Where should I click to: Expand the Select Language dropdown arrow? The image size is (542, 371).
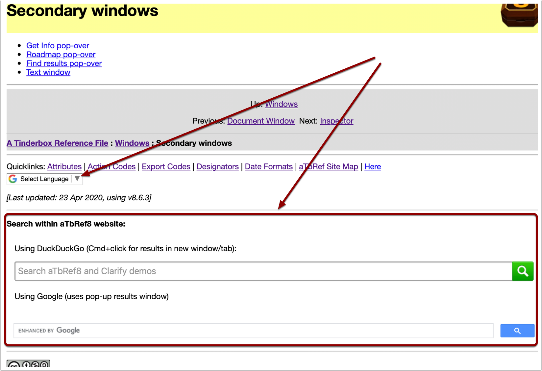[x=77, y=179]
